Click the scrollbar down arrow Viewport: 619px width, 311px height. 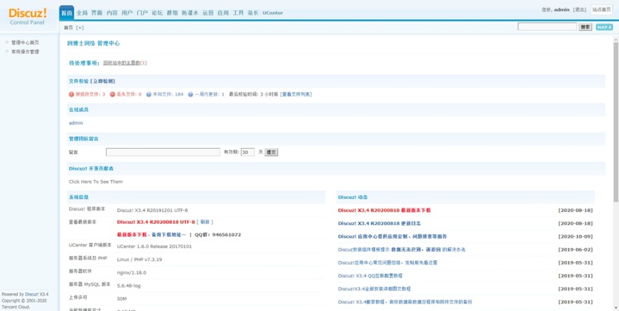tap(616, 308)
